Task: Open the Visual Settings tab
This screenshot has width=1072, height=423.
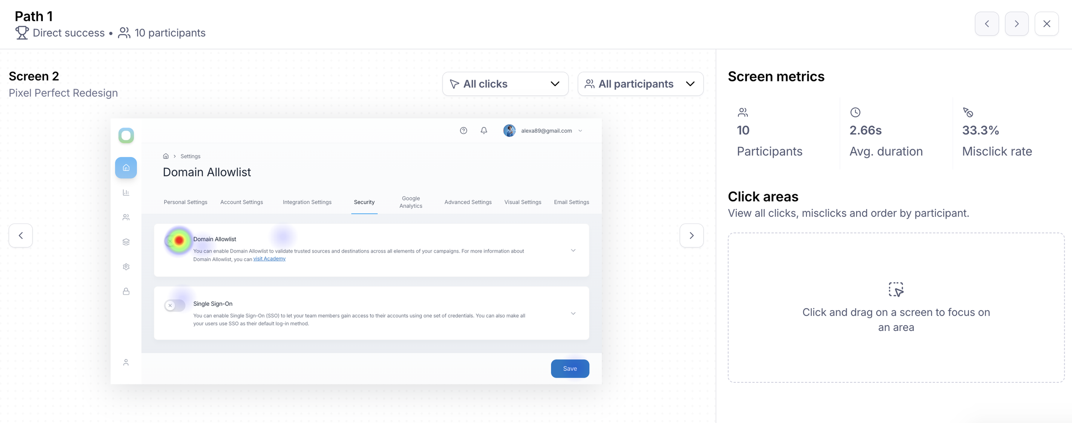Action: [x=523, y=202]
